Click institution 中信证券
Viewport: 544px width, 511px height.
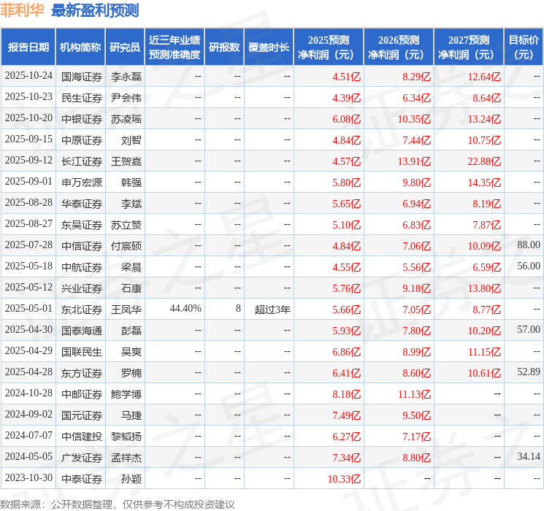click(82, 245)
